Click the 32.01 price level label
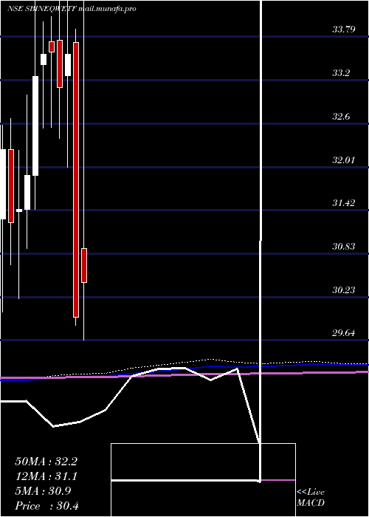Image resolution: width=369 pixels, height=517 pixels. (x=343, y=160)
